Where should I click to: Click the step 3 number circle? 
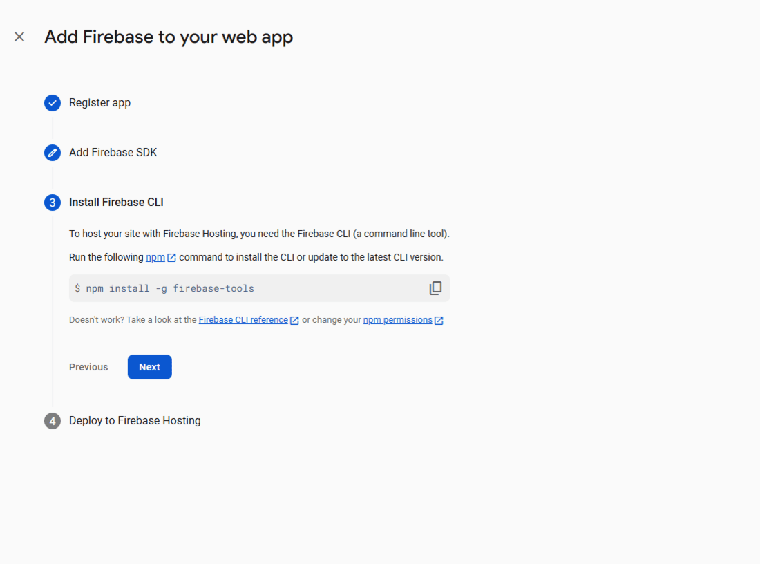53,203
